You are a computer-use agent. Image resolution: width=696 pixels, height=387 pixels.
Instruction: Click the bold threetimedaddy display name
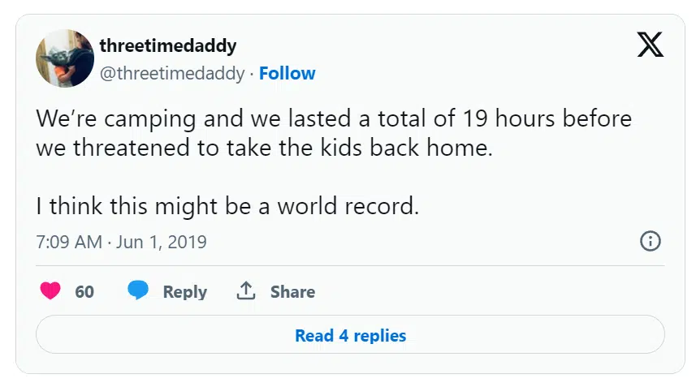click(168, 45)
